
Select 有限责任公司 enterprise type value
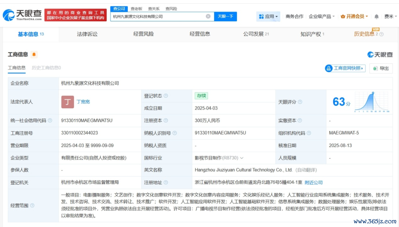pos(93,158)
